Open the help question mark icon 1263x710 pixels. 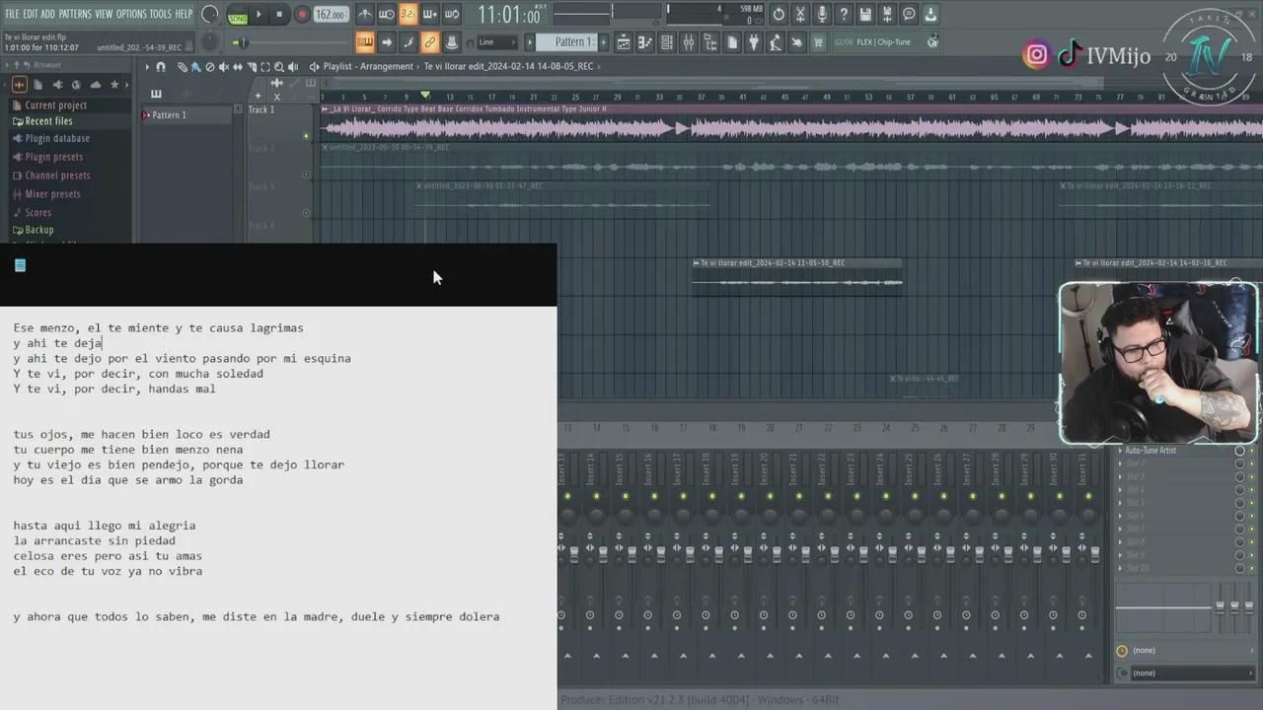844,15
